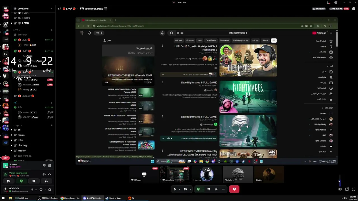358x201 pixels.
Task: Switch to Muvxn Stream Chrome window
Action: click(x=70, y=198)
